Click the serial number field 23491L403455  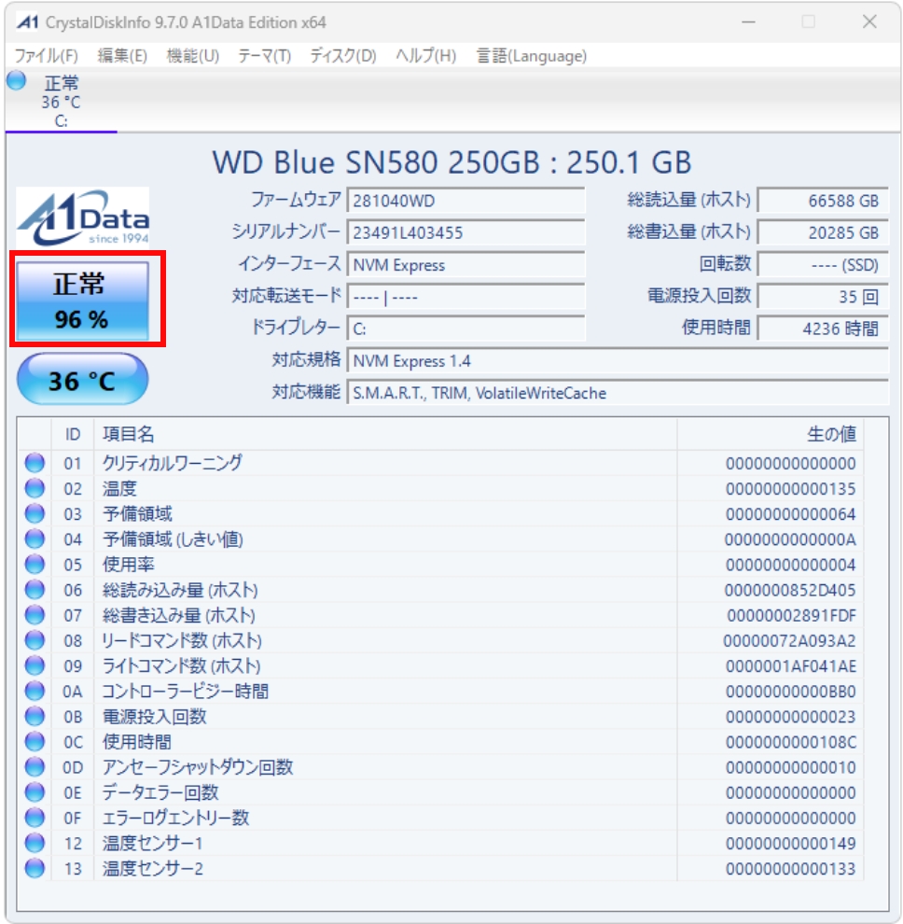pos(465,232)
